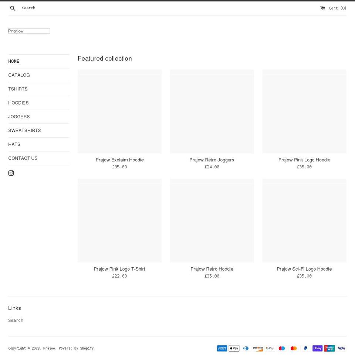The height and width of the screenshot is (360, 355).
Task: Click the Diners Club payment icon
Action: coord(246,348)
